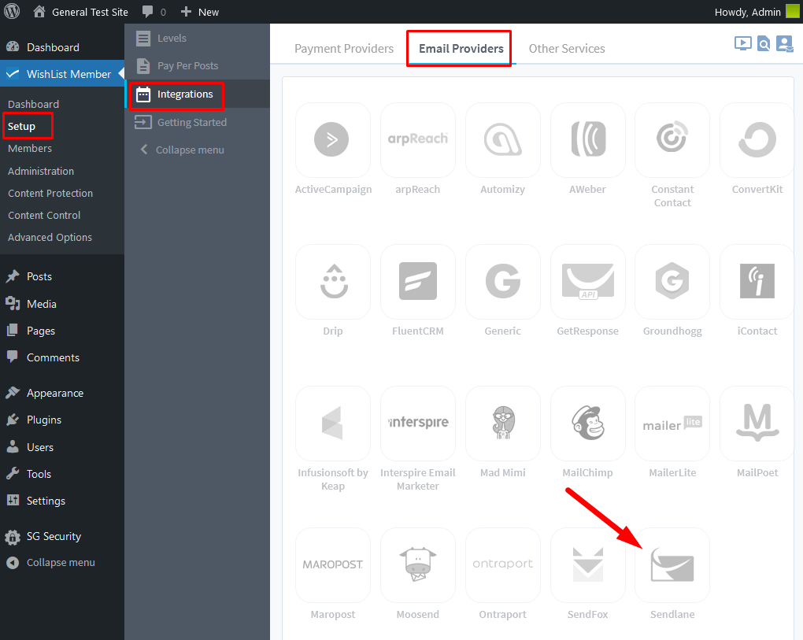
Task: Open the New content dropdown in admin bar
Action: (x=200, y=12)
